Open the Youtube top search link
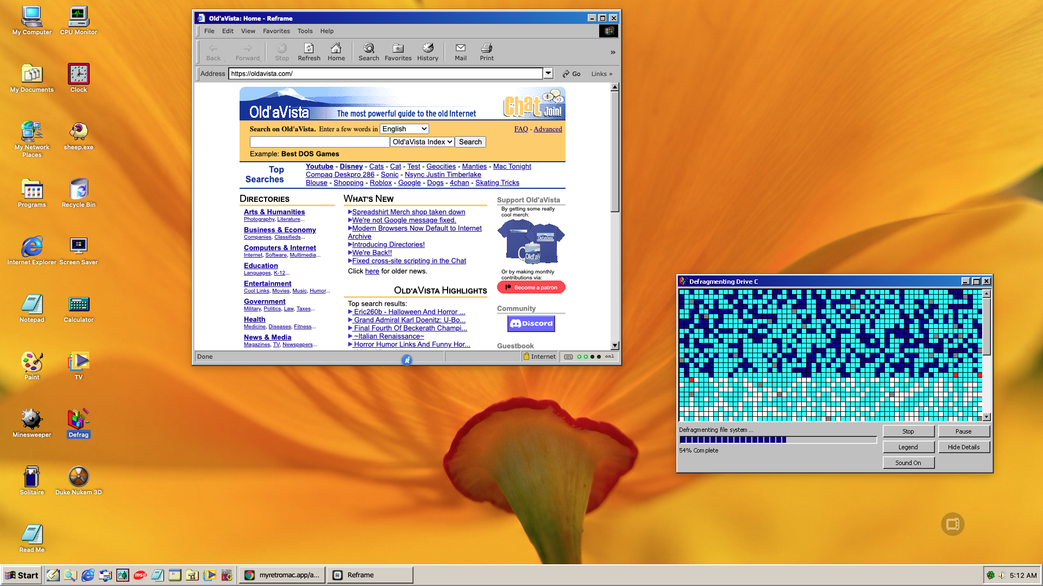1043x586 pixels. 319,167
